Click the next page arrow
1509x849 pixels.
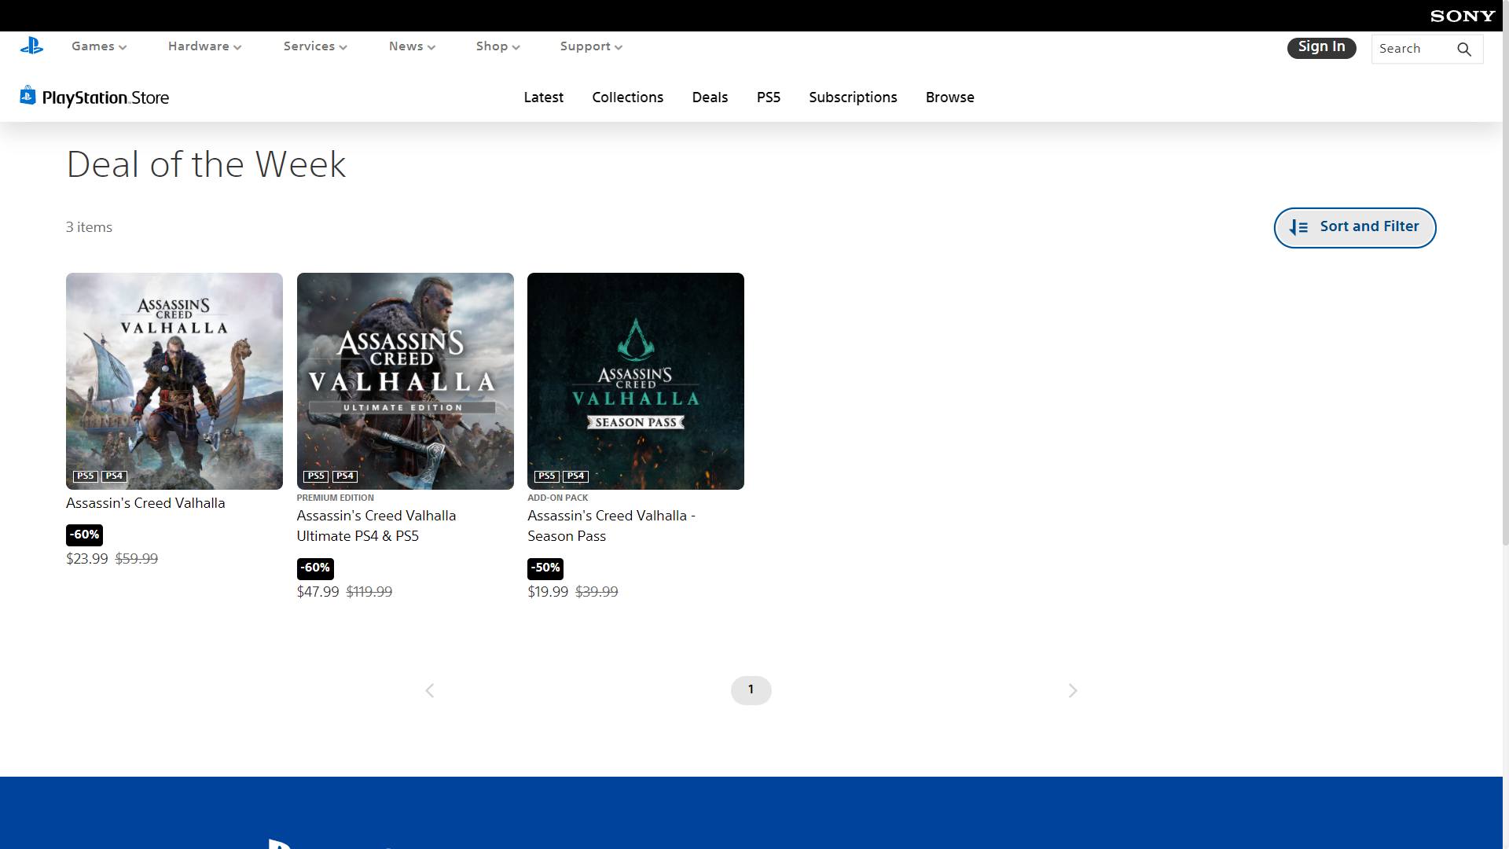(x=1073, y=691)
